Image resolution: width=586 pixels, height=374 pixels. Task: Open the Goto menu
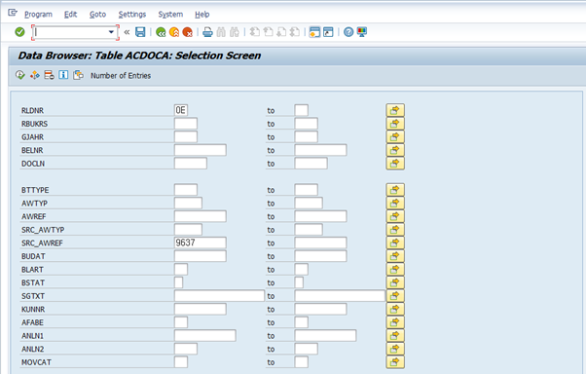(97, 15)
